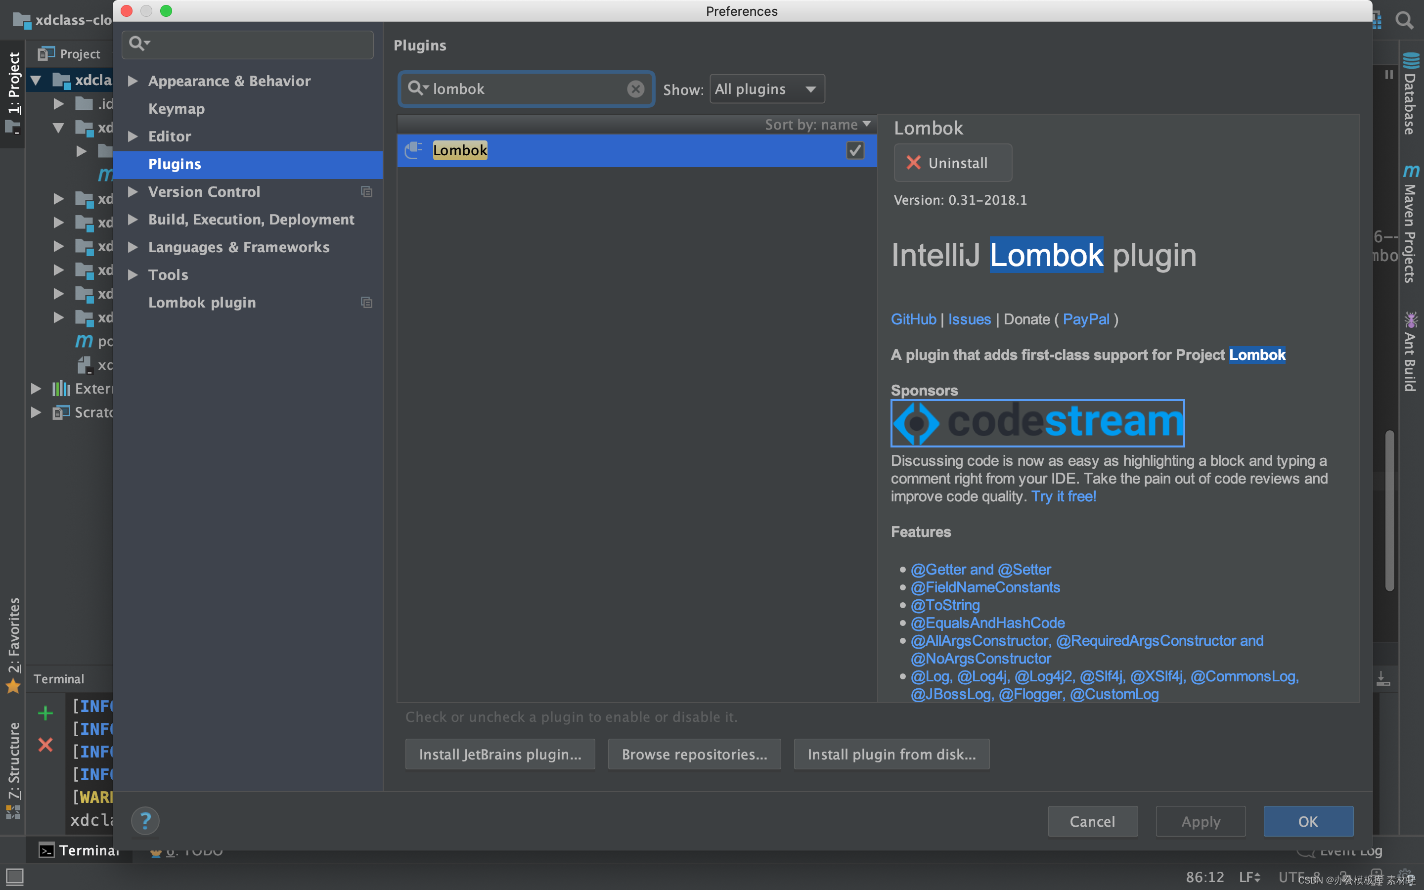Click the tool windows toggle icon in status bar
This screenshot has height=890, width=1424.
coord(15,877)
